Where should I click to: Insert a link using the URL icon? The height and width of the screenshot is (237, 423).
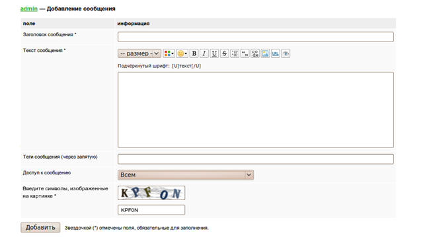click(x=276, y=53)
